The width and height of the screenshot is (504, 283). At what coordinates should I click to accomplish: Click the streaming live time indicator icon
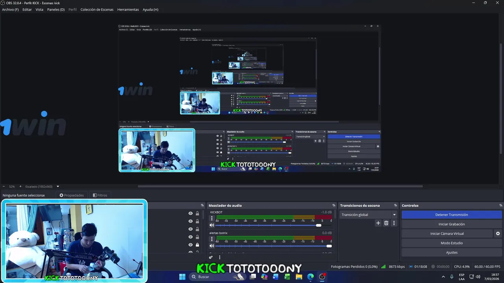tap(411, 266)
